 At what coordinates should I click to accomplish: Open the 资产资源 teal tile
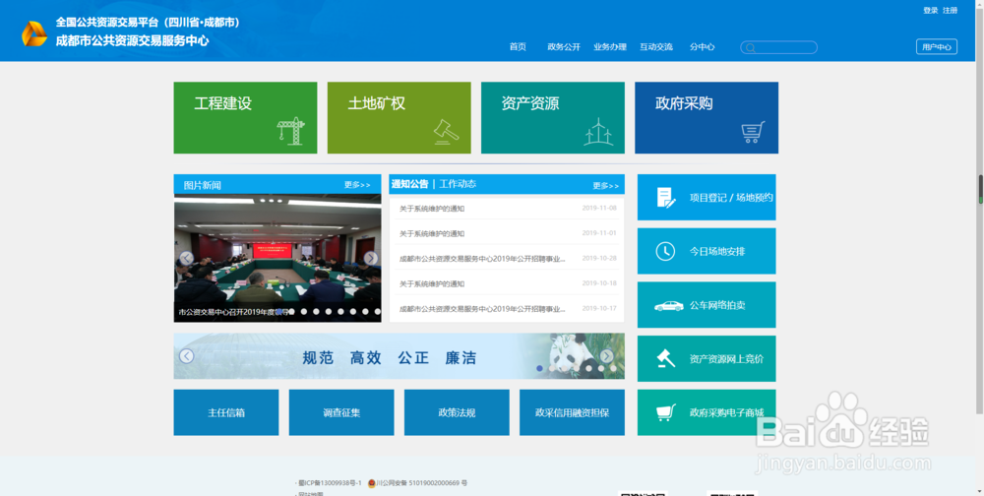[553, 117]
